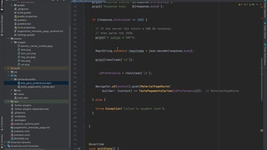
Task: Select .flutter-plugins-dependencies file
Action: click(x=31, y=109)
